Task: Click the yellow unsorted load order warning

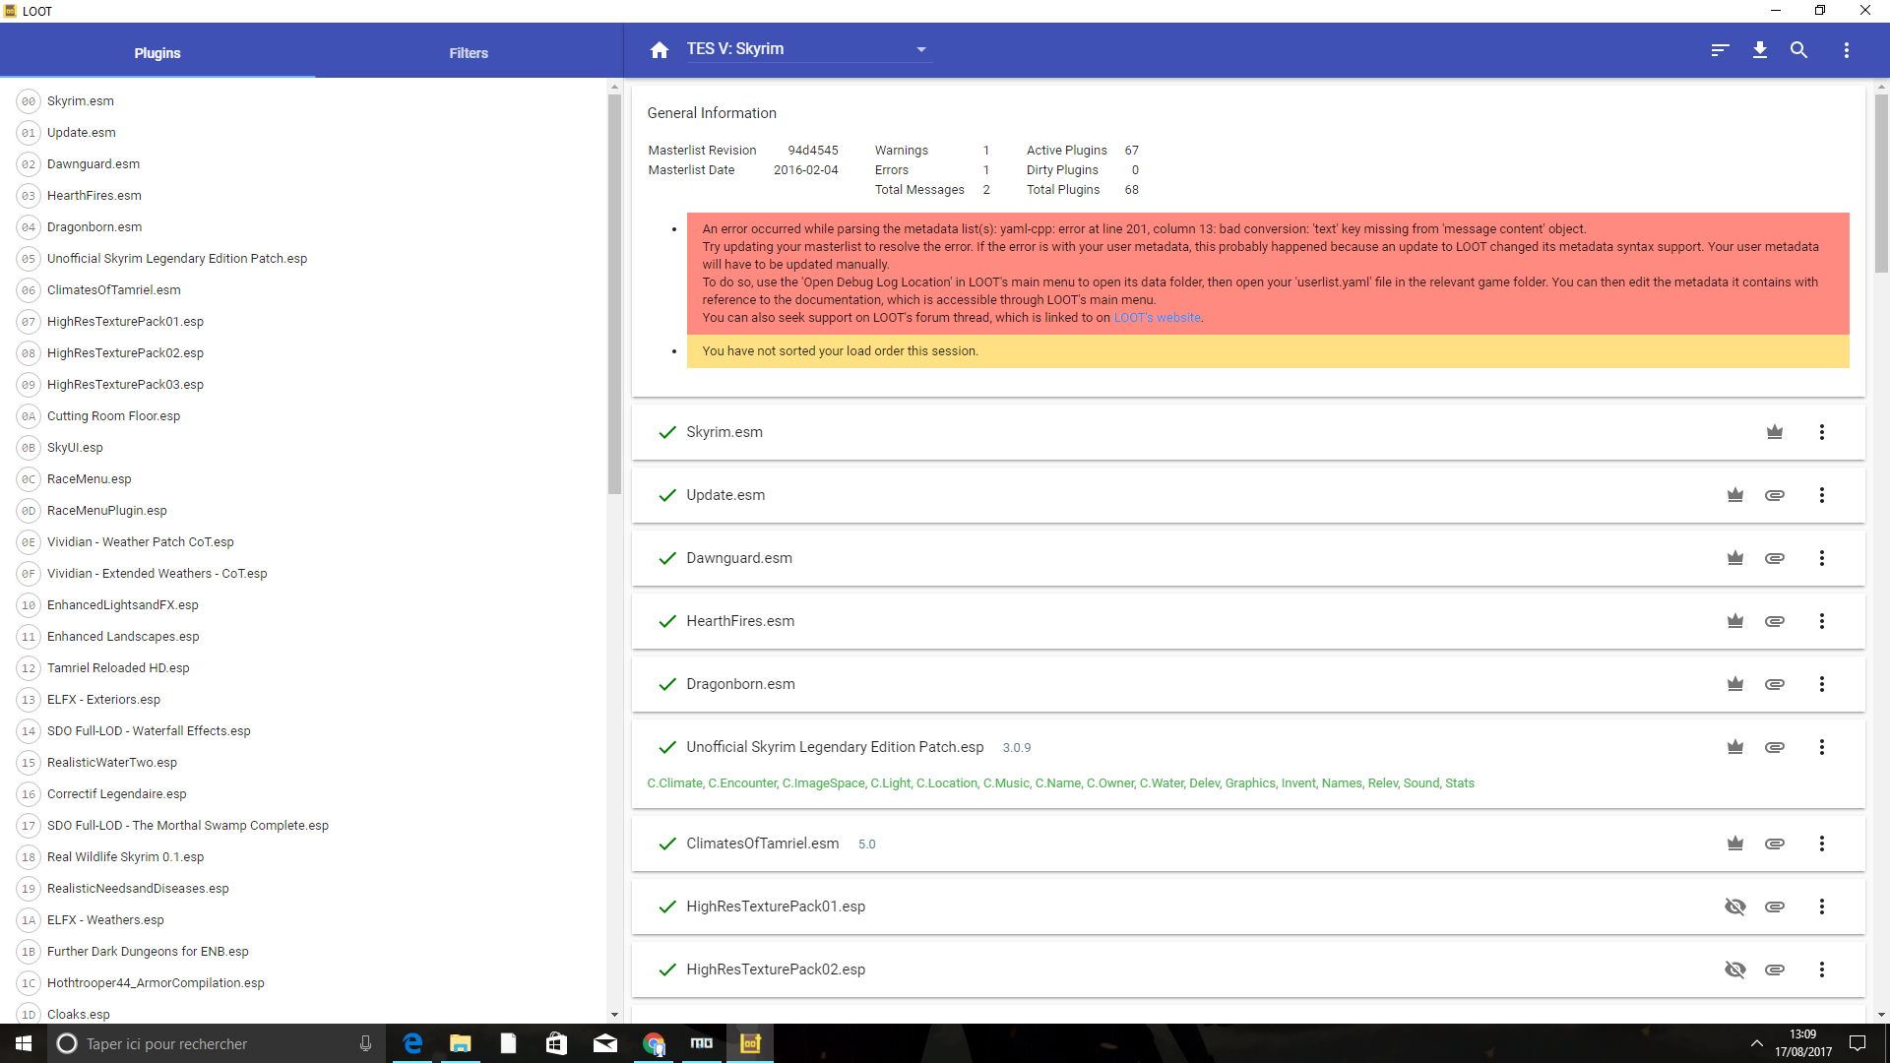Action: 1268,351
